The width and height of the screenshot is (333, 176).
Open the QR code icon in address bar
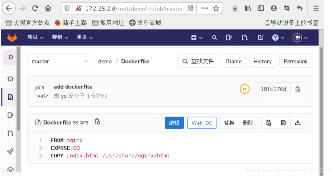pyautogui.click(x=191, y=8)
